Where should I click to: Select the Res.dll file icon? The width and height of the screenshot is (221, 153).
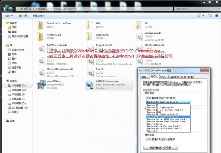coord(90,73)
